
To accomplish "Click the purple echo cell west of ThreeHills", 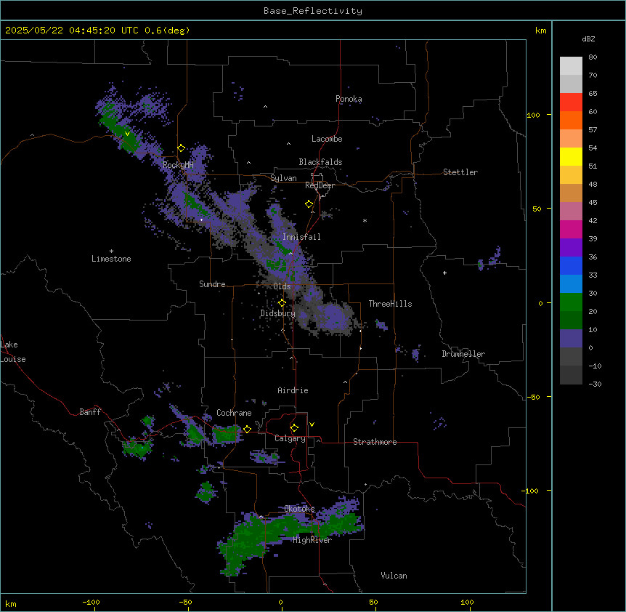I will tap(336, 318).
